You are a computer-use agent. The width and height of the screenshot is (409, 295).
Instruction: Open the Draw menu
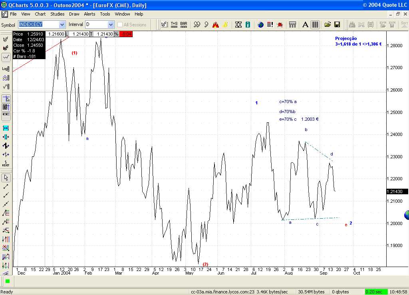coord(74,14)
